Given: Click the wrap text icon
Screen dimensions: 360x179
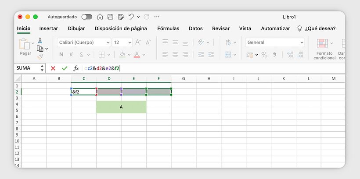Looking at the screenshot, I should coord(228,42).
